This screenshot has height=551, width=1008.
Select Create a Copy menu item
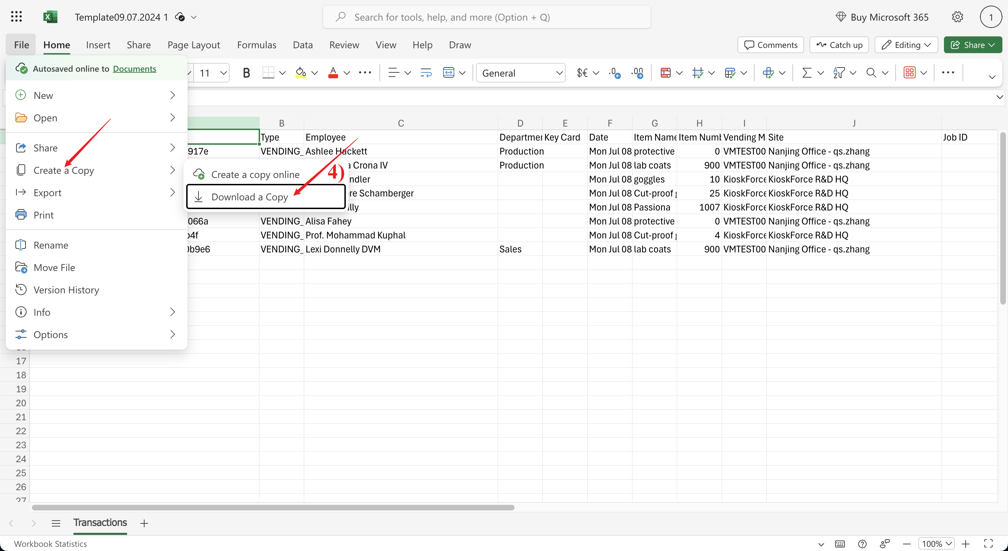tap(96, 170)
